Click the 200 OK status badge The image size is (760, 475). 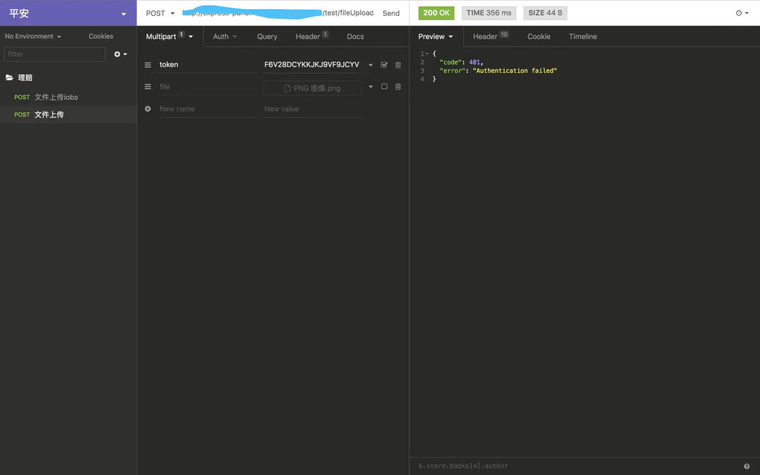(436, 13)
